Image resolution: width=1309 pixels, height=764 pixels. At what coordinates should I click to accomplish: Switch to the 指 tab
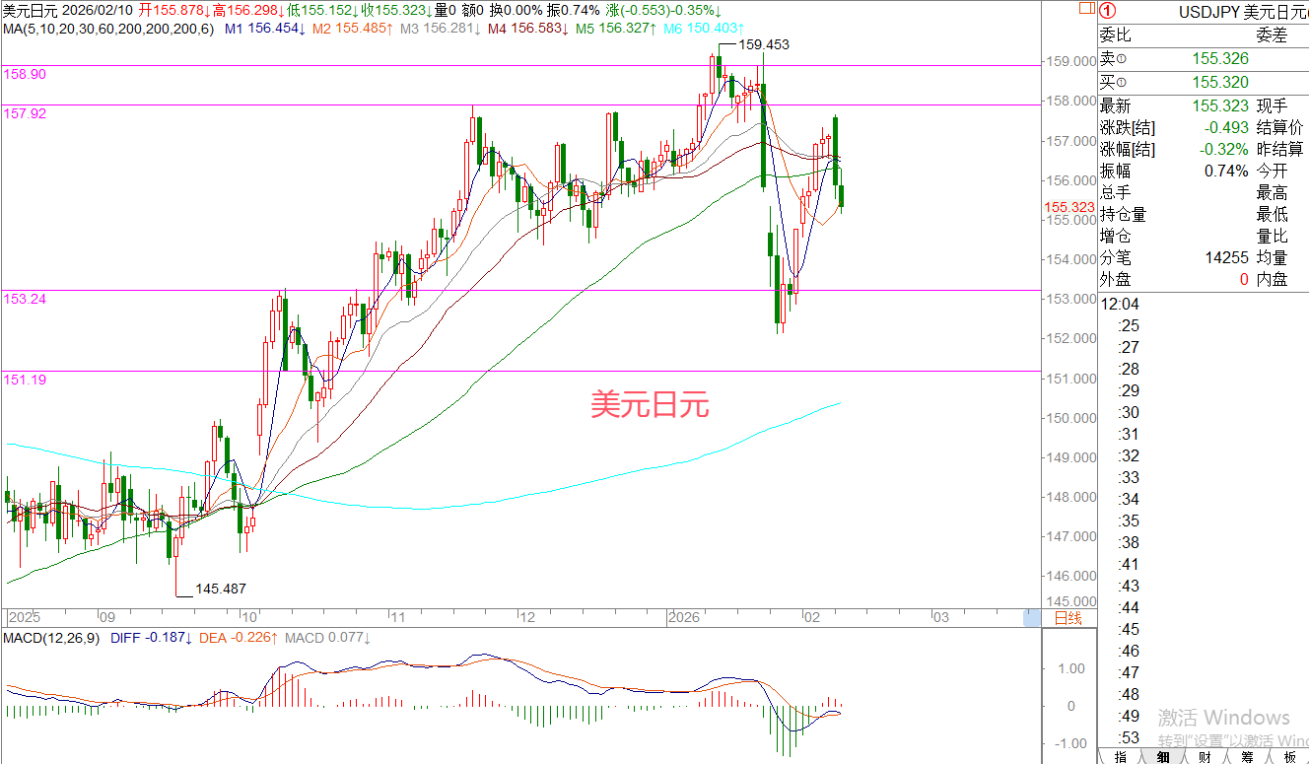pyautogui.click(x=1120, y=756)
